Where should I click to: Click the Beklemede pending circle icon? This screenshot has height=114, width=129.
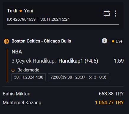(13, 70)
